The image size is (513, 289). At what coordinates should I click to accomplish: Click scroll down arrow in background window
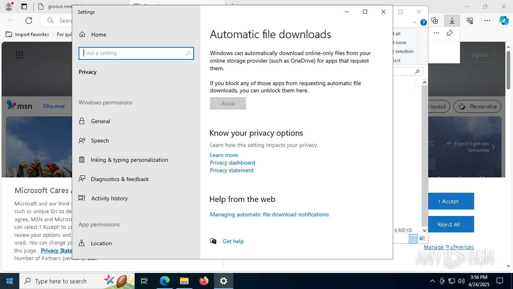[425, 230]
